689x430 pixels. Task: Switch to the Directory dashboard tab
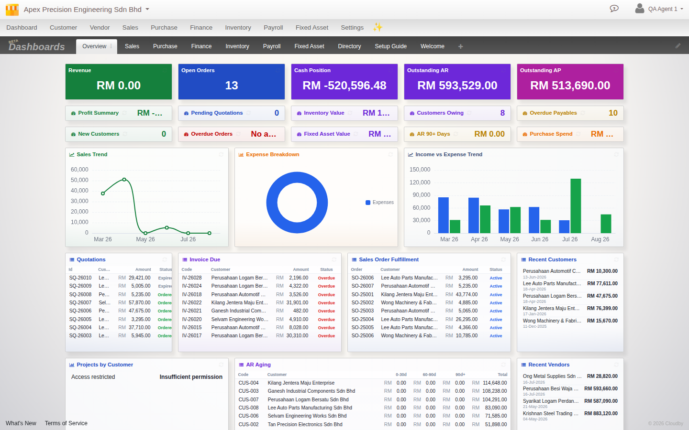point(349,46)
